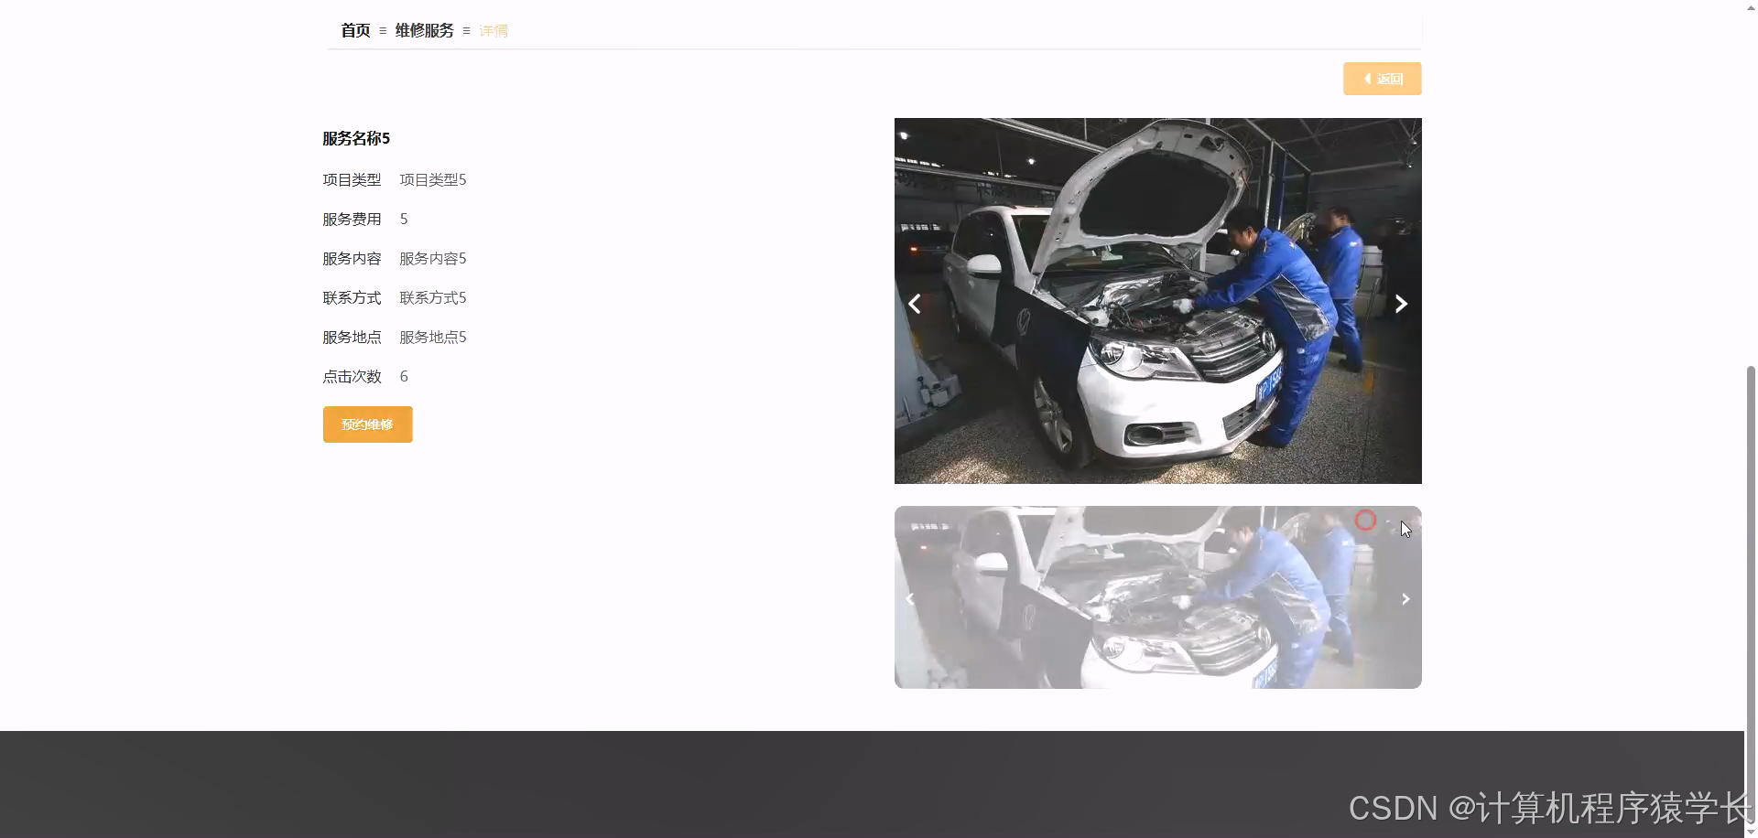This screenshot has width=1758, height=838.
Task: Click the 服务费用 label
Action: (352, 220)
